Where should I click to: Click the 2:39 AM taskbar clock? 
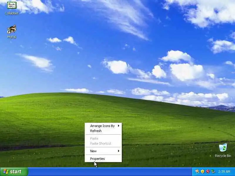coord(224,172)
